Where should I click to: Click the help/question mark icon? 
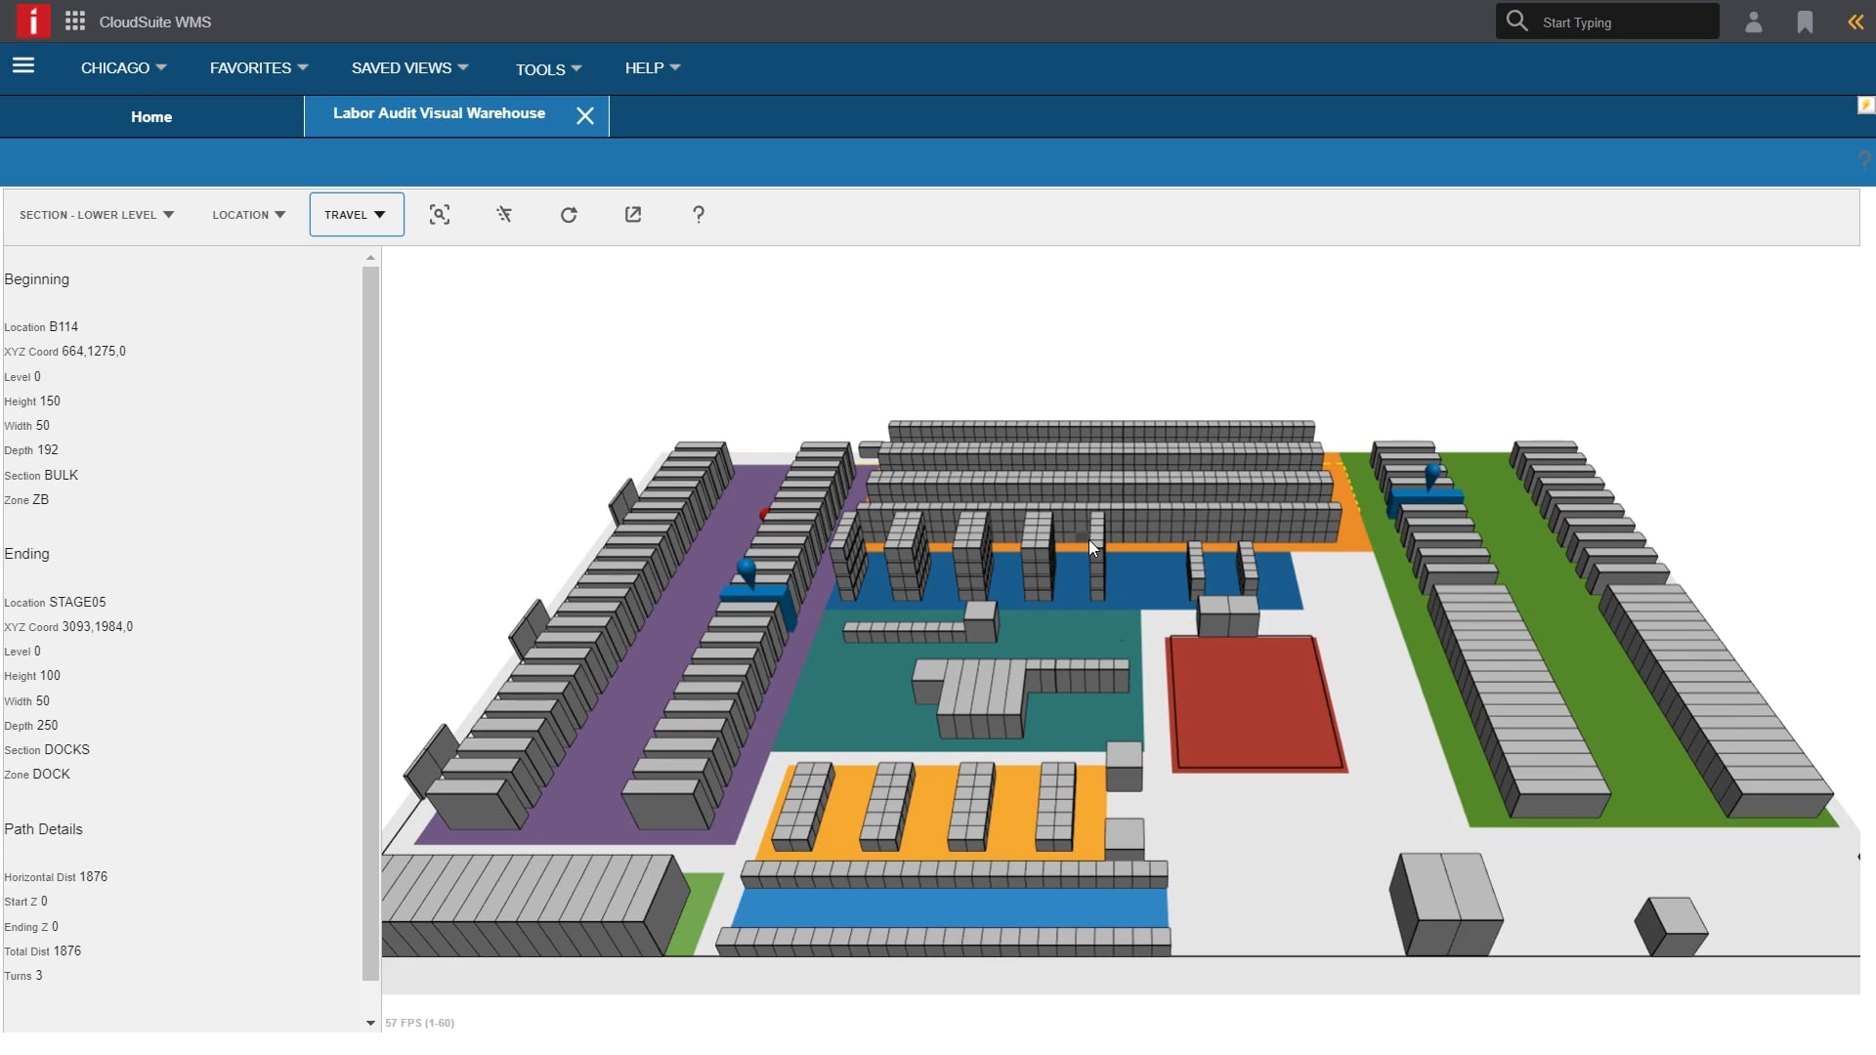coord(699,214)
